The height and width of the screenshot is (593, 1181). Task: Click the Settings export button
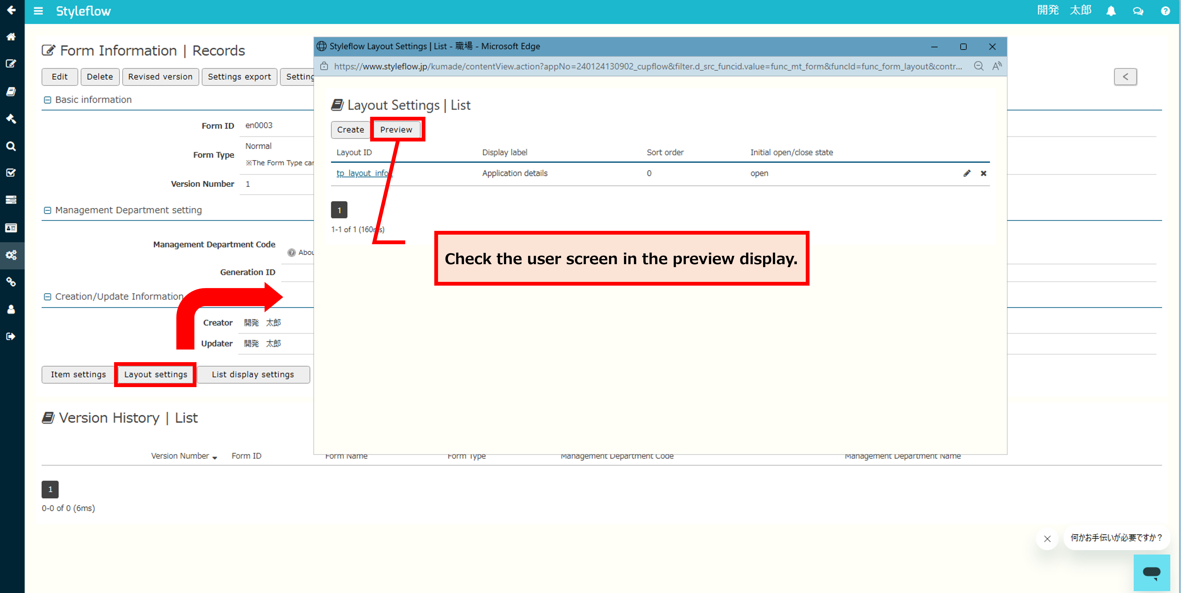coord(239,77)
